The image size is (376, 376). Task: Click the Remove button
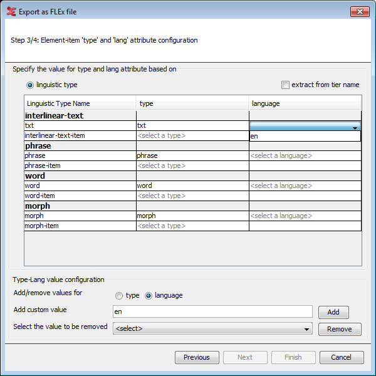pyautogui.click(x=340, y=329)
